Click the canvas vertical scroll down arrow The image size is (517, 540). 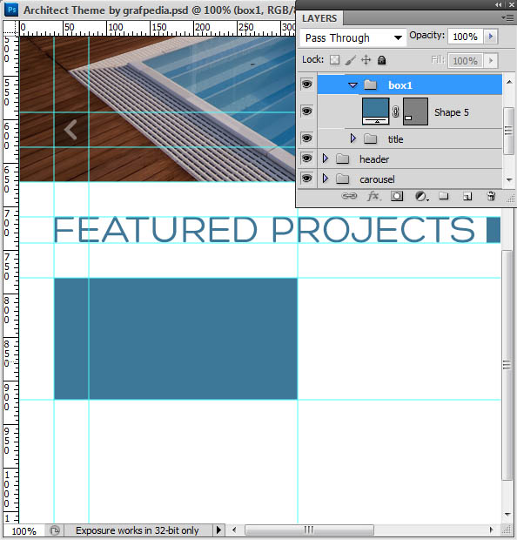(x=507, y=515)
